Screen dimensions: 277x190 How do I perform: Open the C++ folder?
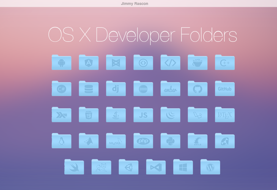point(225,62)
